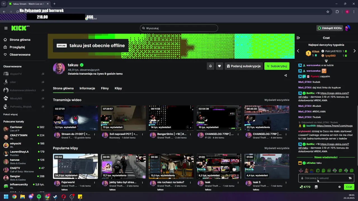Click Wyświetl wszystkie for Popularne klipy
The image size is (358, 201).
[277, 148]
